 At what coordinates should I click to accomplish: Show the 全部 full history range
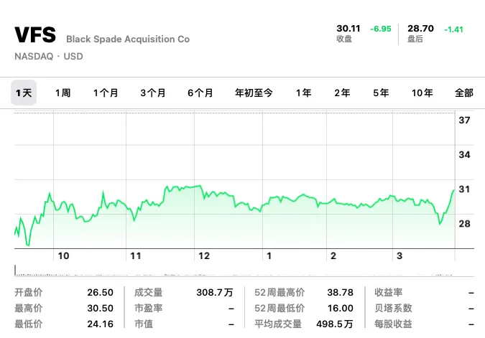(x=464, y=93)
